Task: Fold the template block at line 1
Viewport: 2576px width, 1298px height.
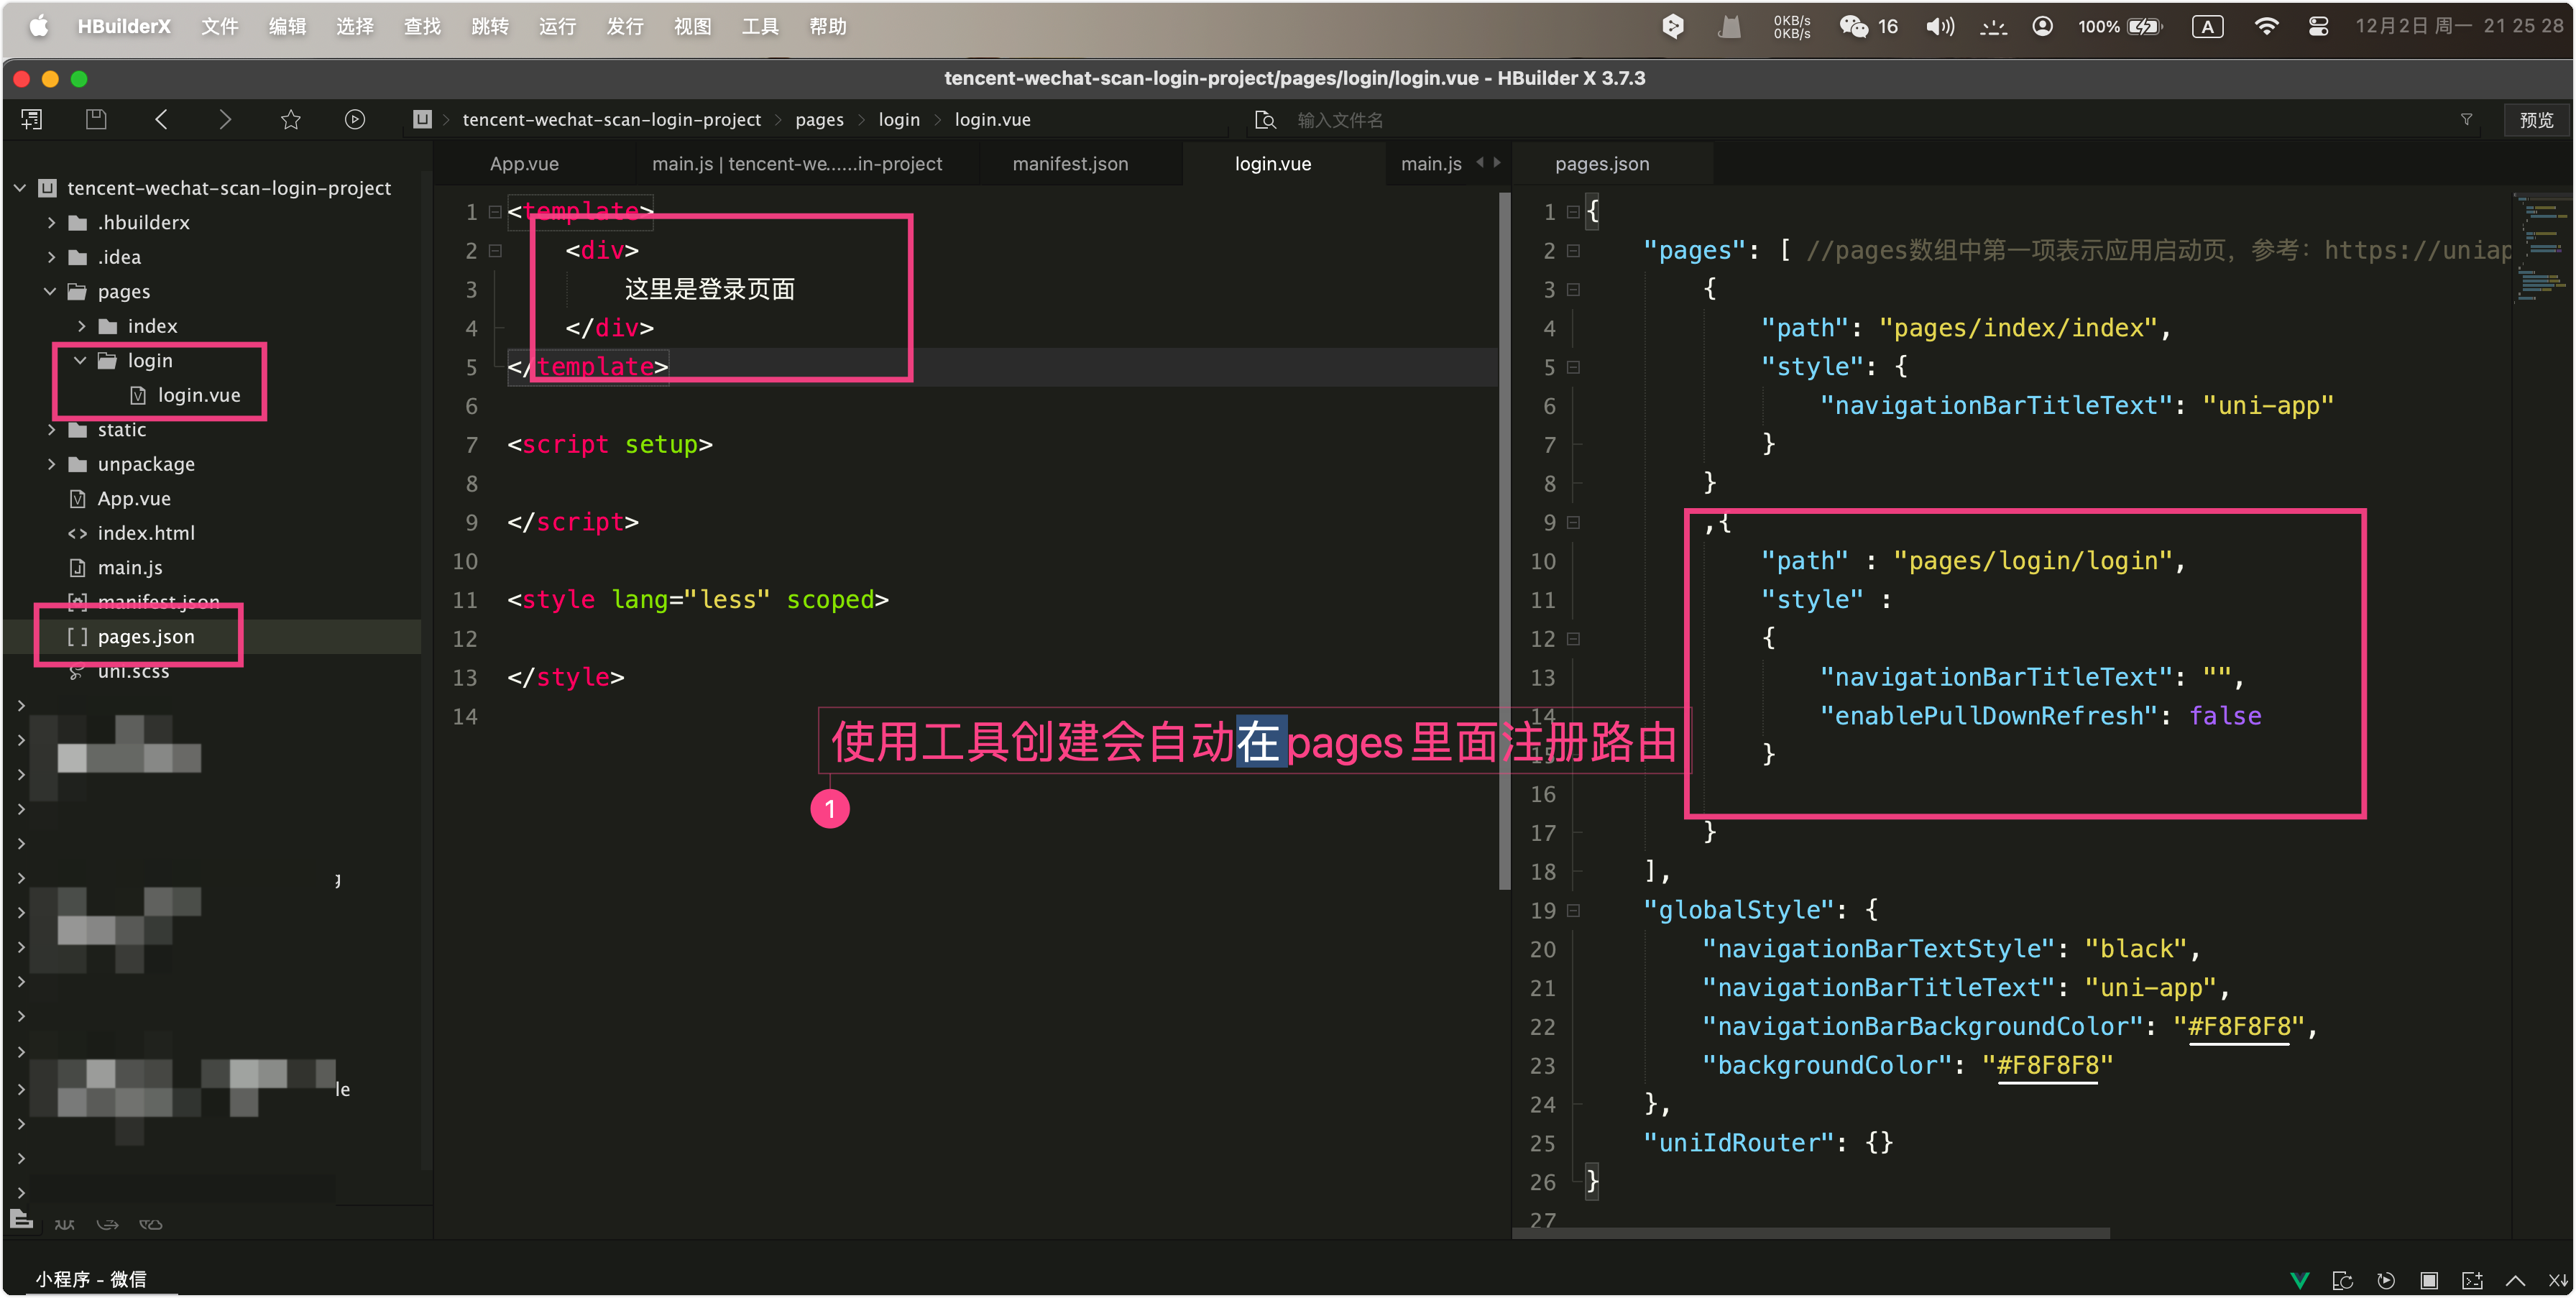Action: pos(494,212)
